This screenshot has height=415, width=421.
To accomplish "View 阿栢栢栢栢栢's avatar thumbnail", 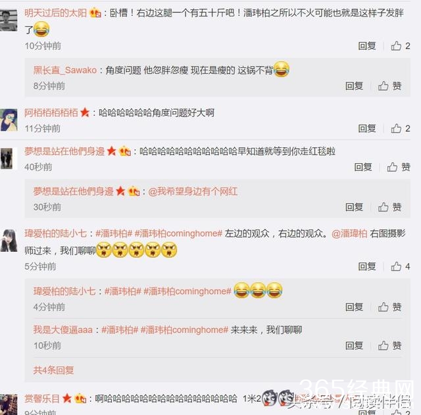I will click(x=9, y=120).
